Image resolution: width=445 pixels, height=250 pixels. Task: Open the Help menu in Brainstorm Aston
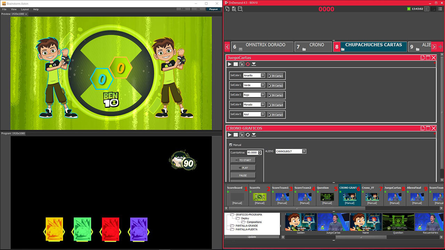pos(36,9)
